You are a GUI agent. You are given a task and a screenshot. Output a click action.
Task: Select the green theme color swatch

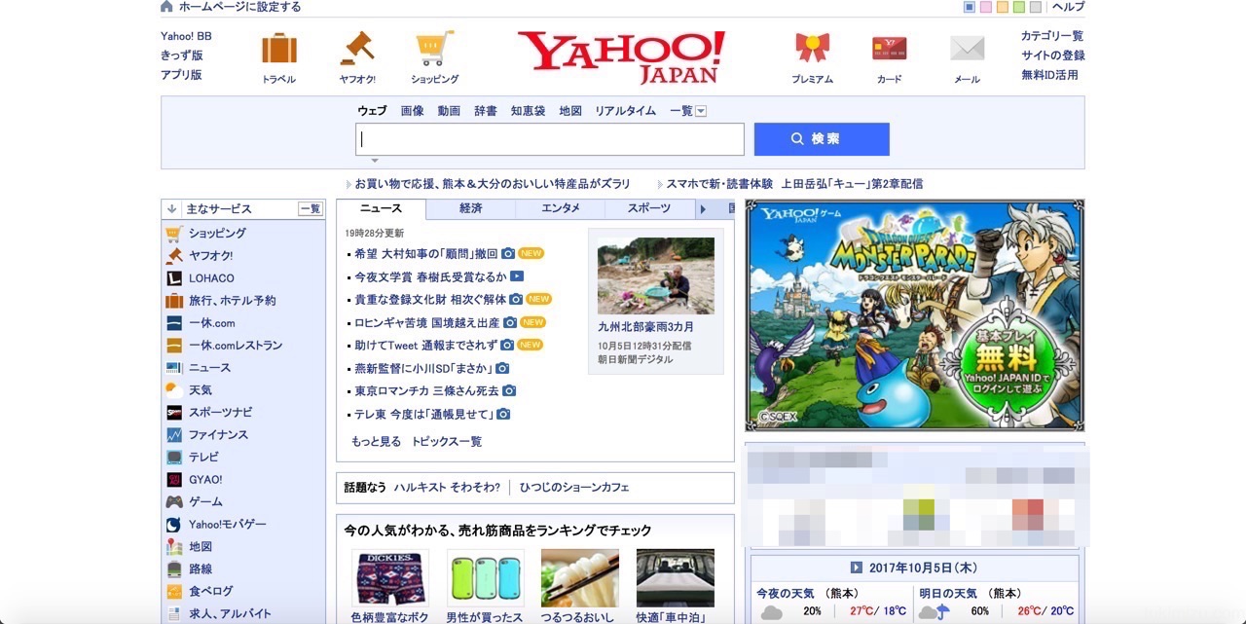point(1018,7)
